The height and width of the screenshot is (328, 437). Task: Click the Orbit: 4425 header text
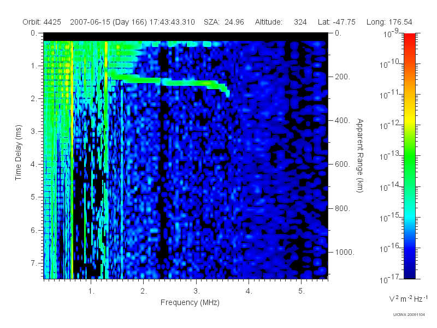coord(42,22)
